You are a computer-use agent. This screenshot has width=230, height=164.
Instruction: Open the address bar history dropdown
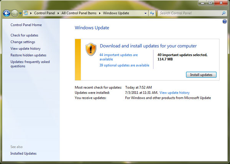click(145, 13)
